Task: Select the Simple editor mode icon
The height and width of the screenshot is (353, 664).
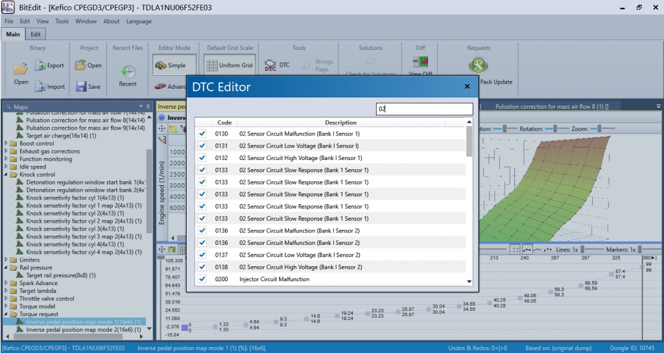Action: [x=161, y=65]
